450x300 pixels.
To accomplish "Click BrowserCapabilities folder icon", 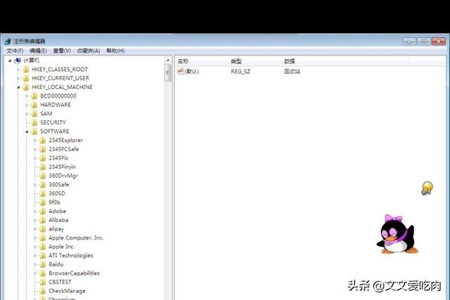I will click(42, 273).
